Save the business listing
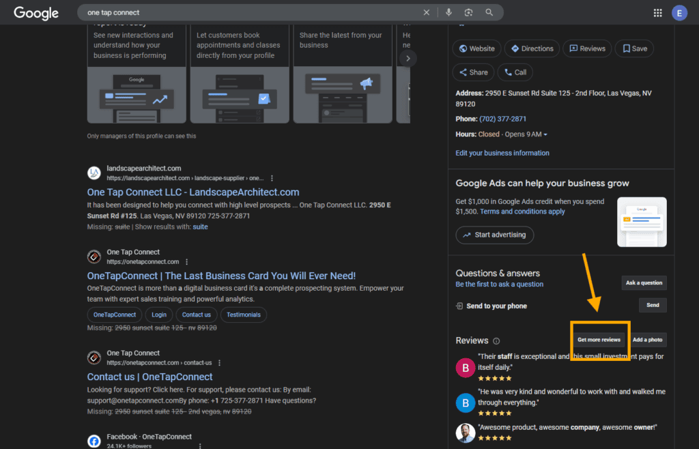Viewport: 699px width, 449px height. click(x=634, y=48)
